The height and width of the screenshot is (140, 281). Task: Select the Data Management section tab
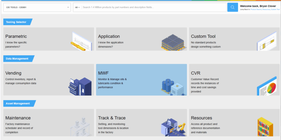[18, 58]
